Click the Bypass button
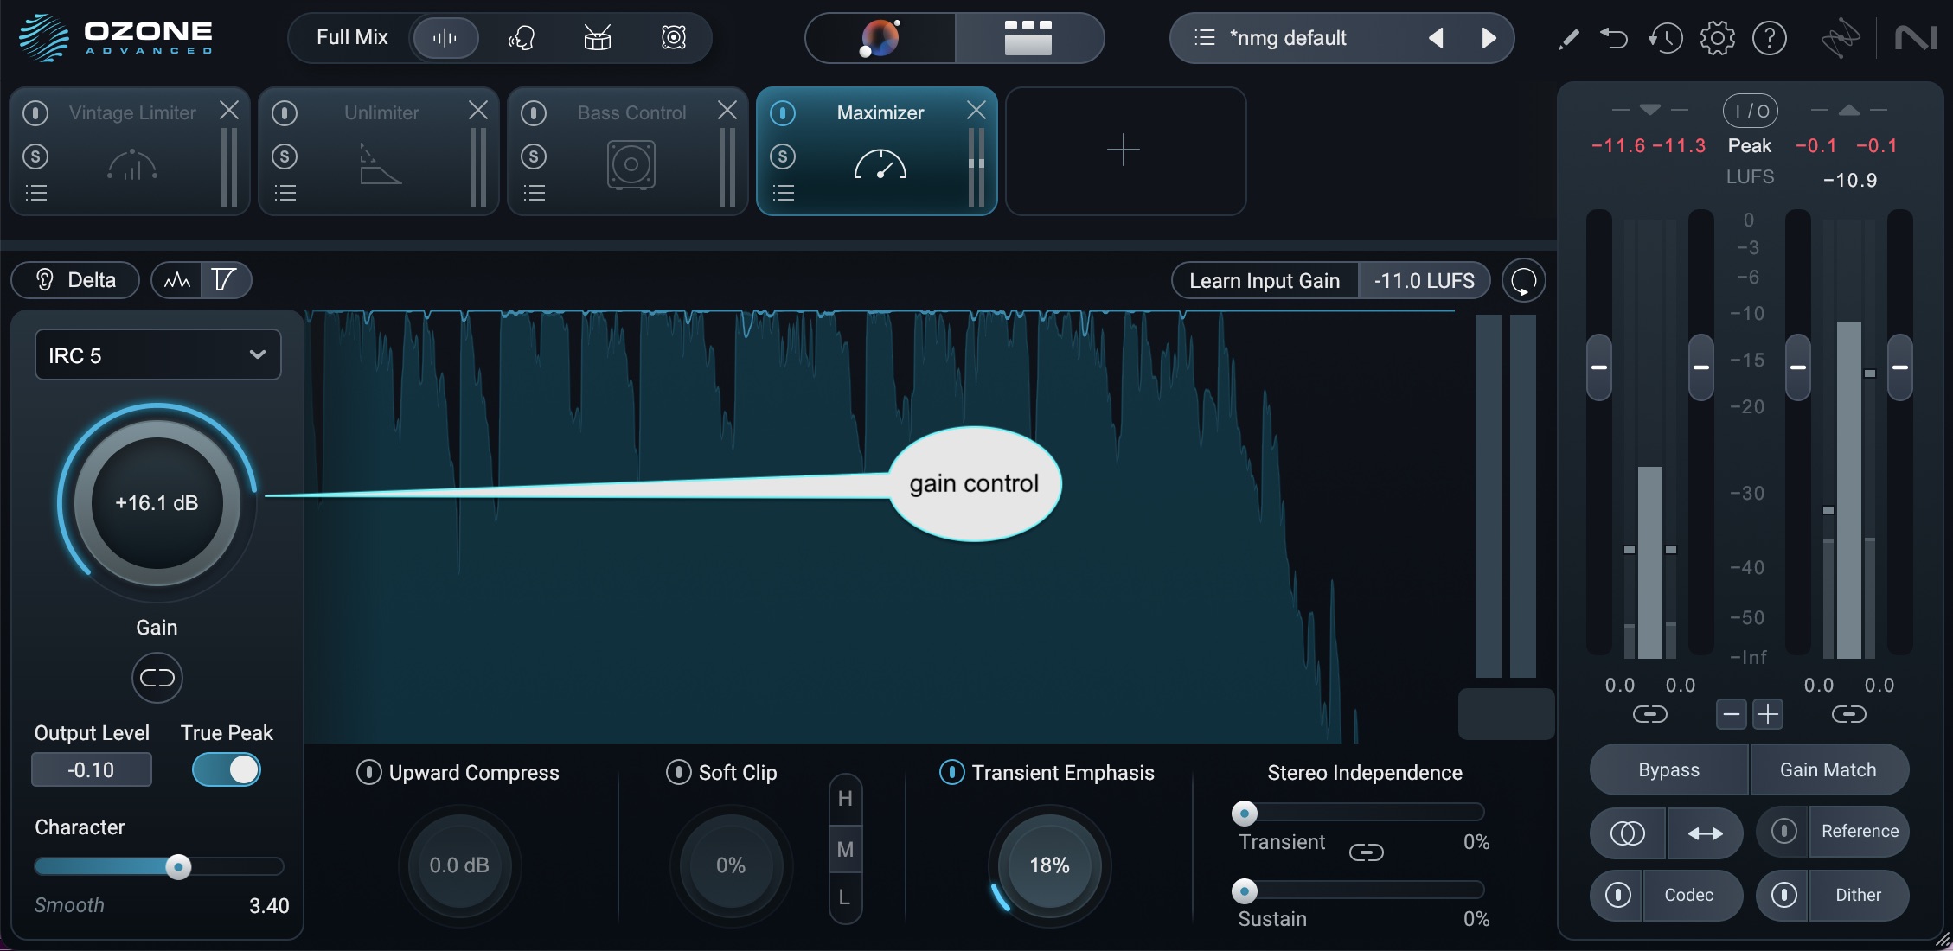 [x=1669, y=769]
